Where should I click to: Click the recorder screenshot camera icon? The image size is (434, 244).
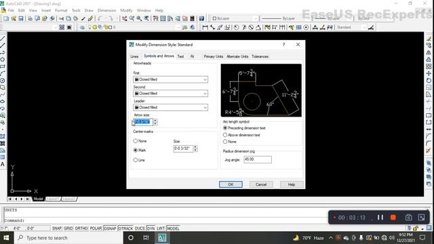(408, 218)
